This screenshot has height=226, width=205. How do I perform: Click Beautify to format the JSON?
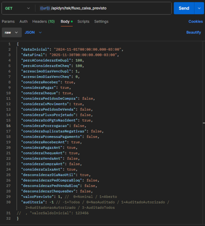pyautogui.click(x=194, y=32)
